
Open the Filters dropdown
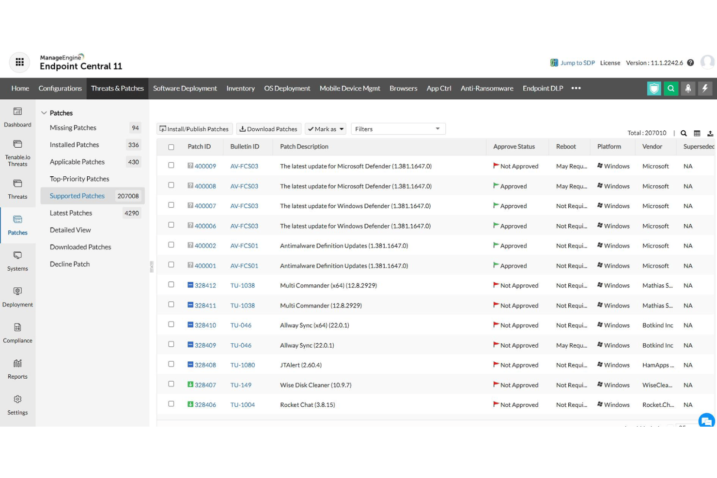(398, 129)
